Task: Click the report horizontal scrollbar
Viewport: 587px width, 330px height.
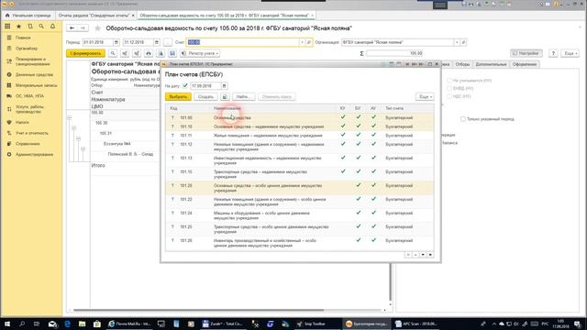Action: (x=198, y=310)
